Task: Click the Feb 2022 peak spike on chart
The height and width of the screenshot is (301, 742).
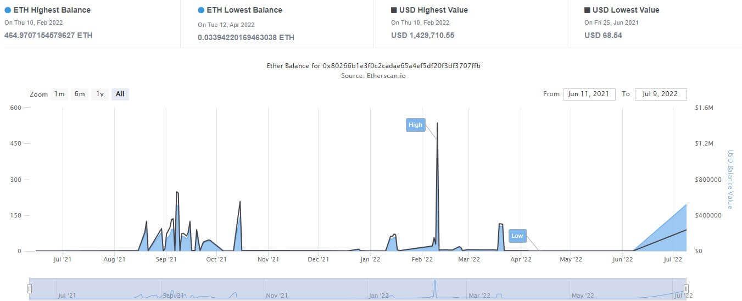Action: [x=437, y=124]
